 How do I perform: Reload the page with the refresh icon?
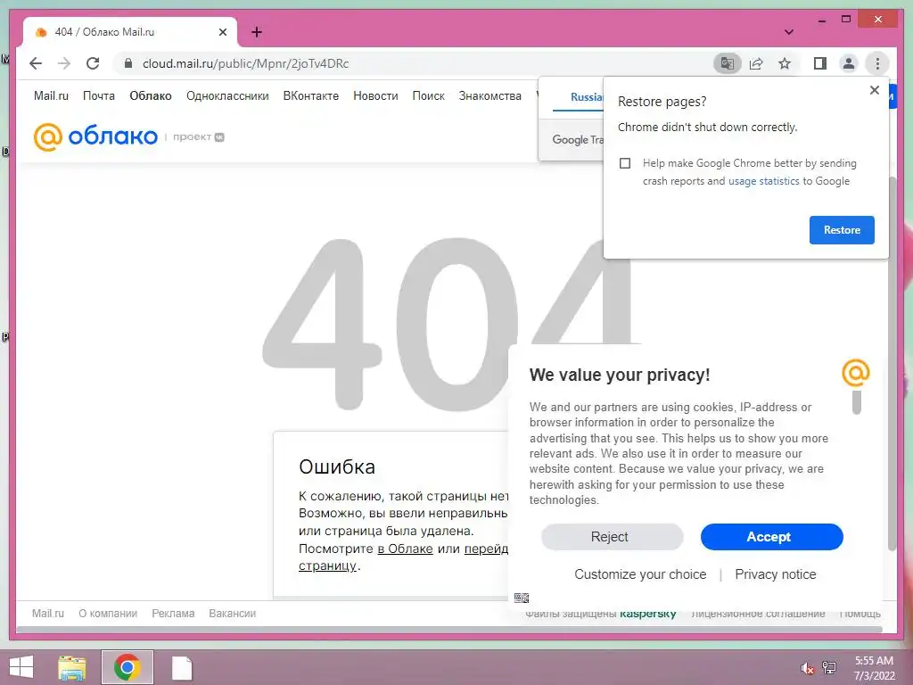(x=93, y=63)
